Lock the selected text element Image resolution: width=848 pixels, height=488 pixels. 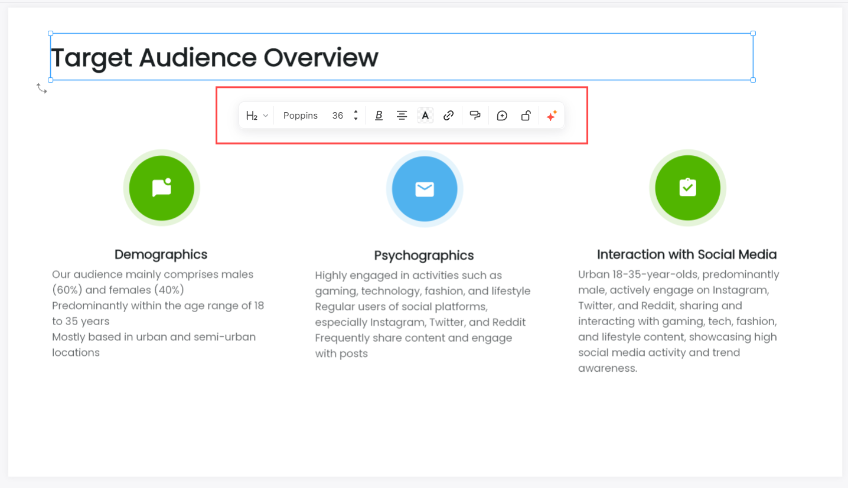click(x=526, y=116)
